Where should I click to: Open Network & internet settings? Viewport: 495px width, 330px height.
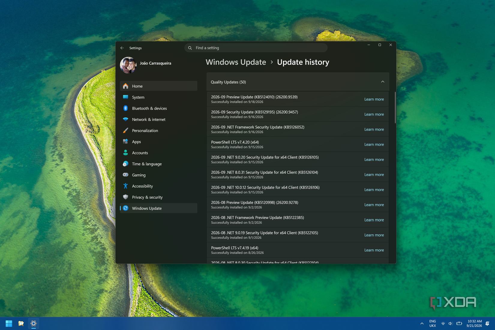[159, 119]
